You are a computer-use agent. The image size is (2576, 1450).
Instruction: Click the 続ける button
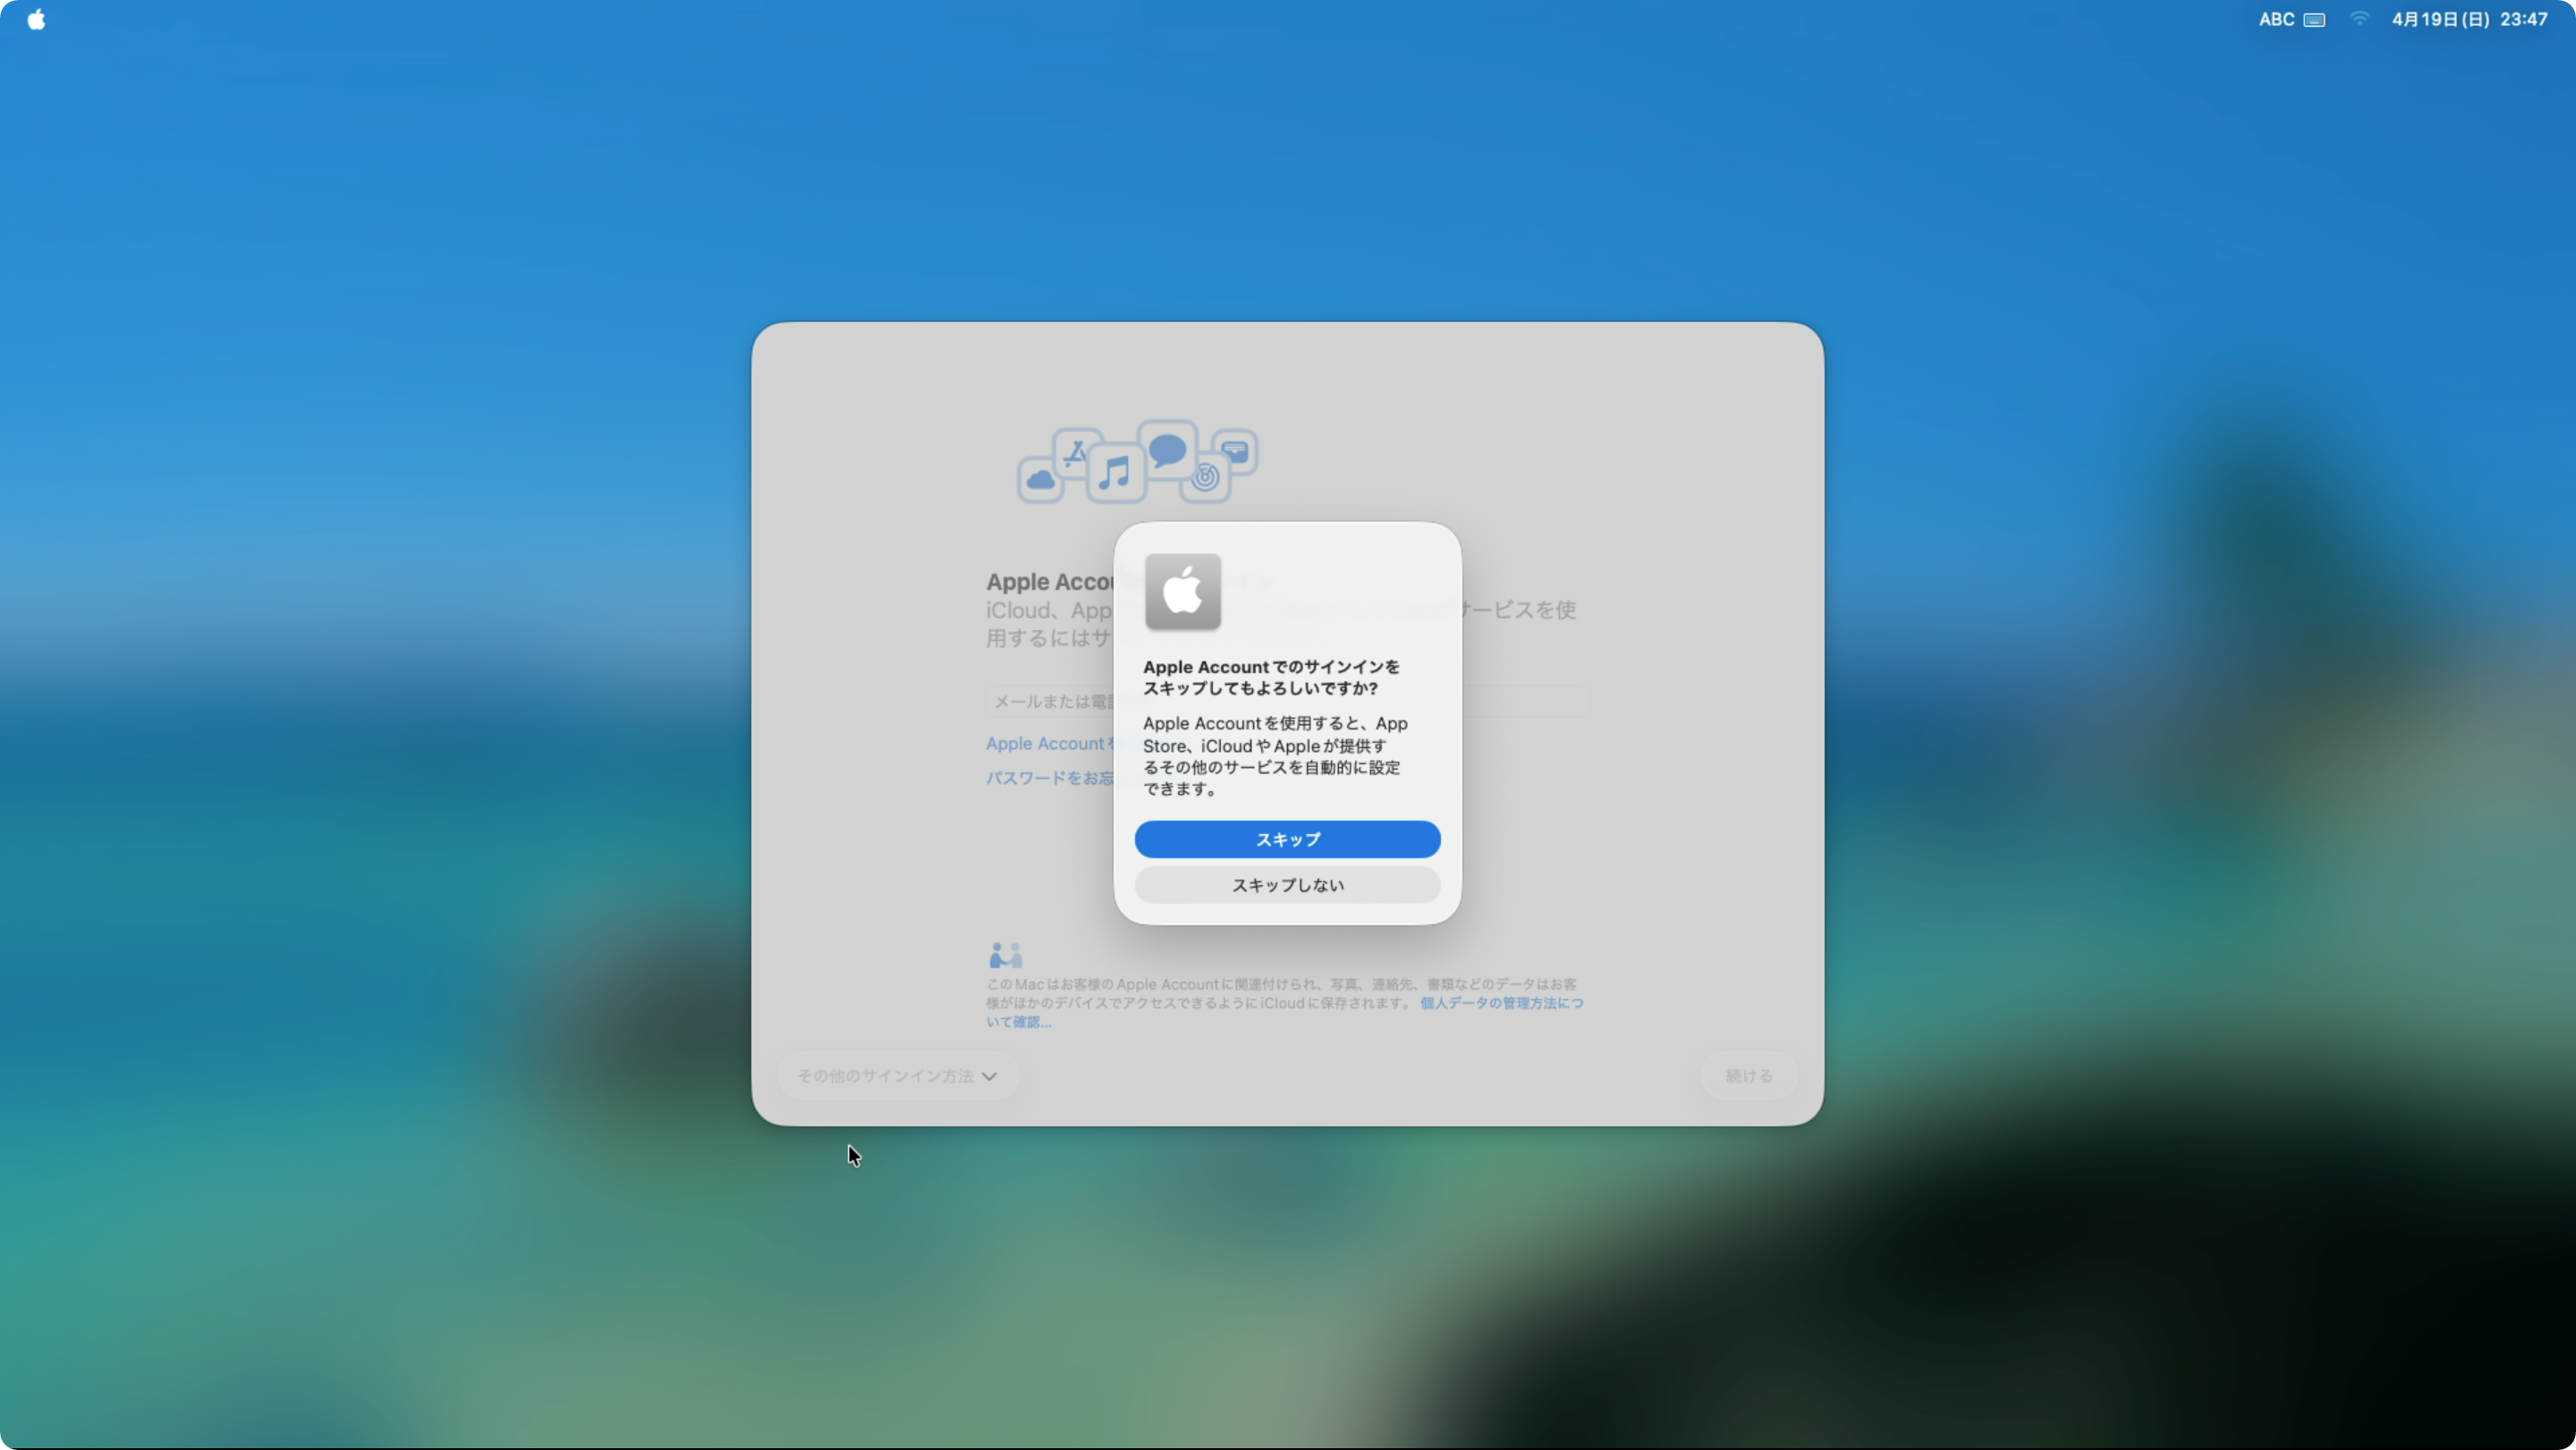pyautogui.click(x=1749, y=1076)
